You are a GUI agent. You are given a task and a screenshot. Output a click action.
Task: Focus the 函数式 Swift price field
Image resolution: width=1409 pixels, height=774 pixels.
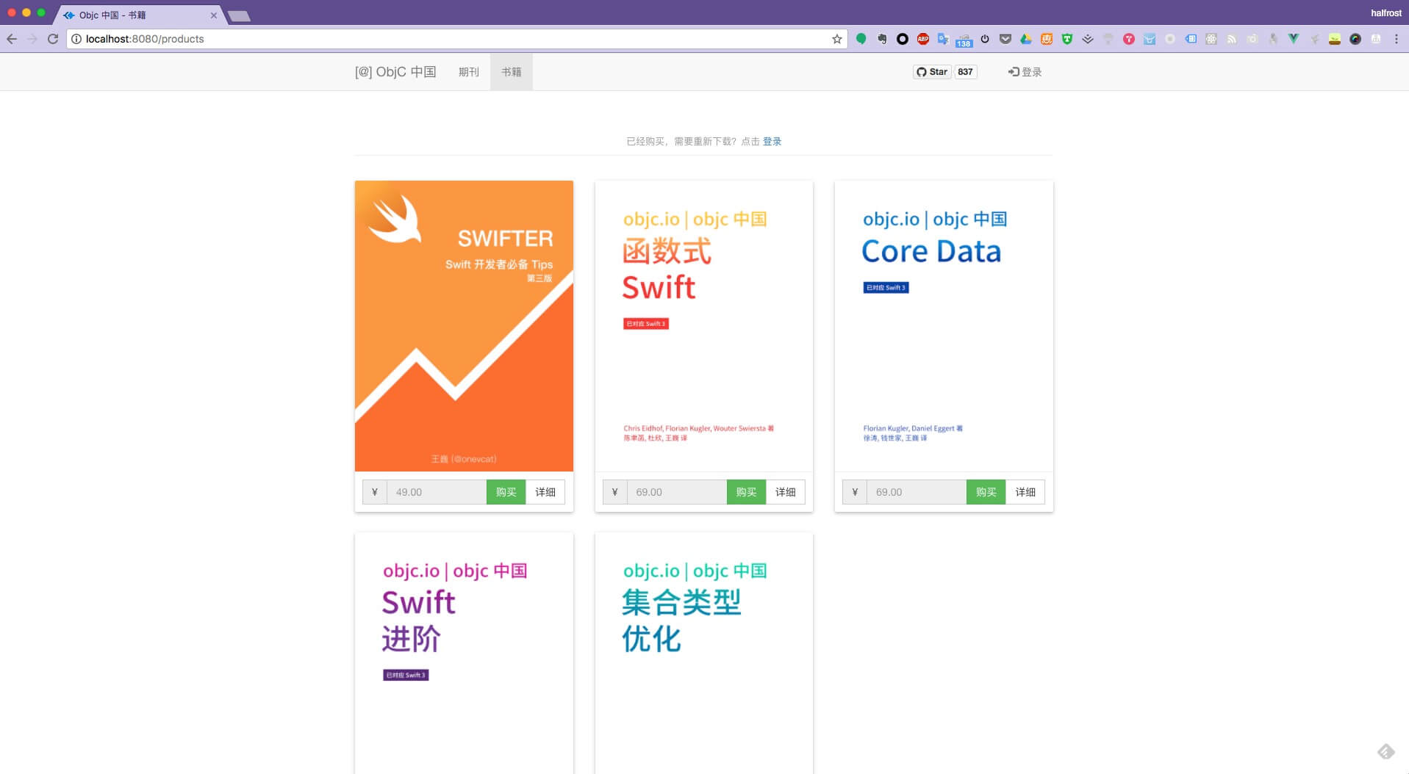click(677, 492)
